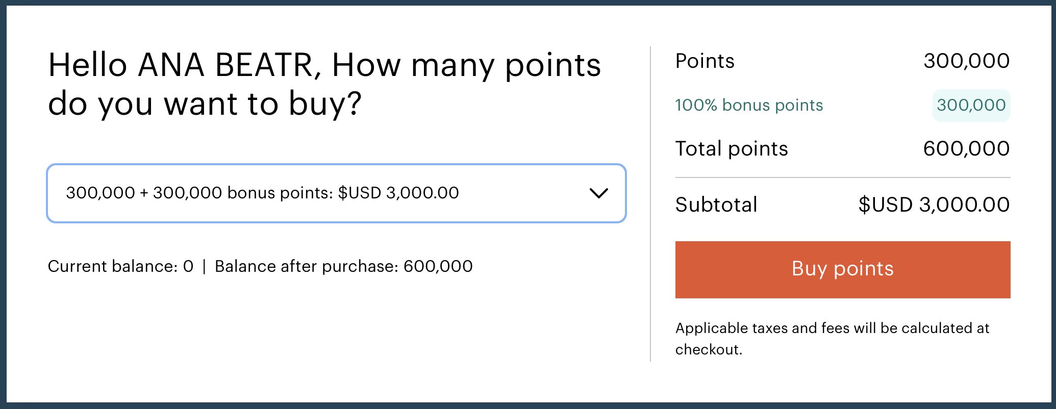Click Balance after purchase: 600,000 text
This screenshot has height=409, width=1056.
pyautogui.click(x=343, y=266)
